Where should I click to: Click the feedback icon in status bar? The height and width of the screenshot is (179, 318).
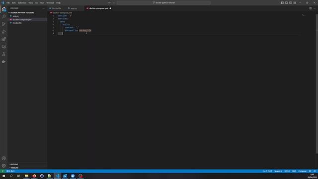[x=310, y=171]
